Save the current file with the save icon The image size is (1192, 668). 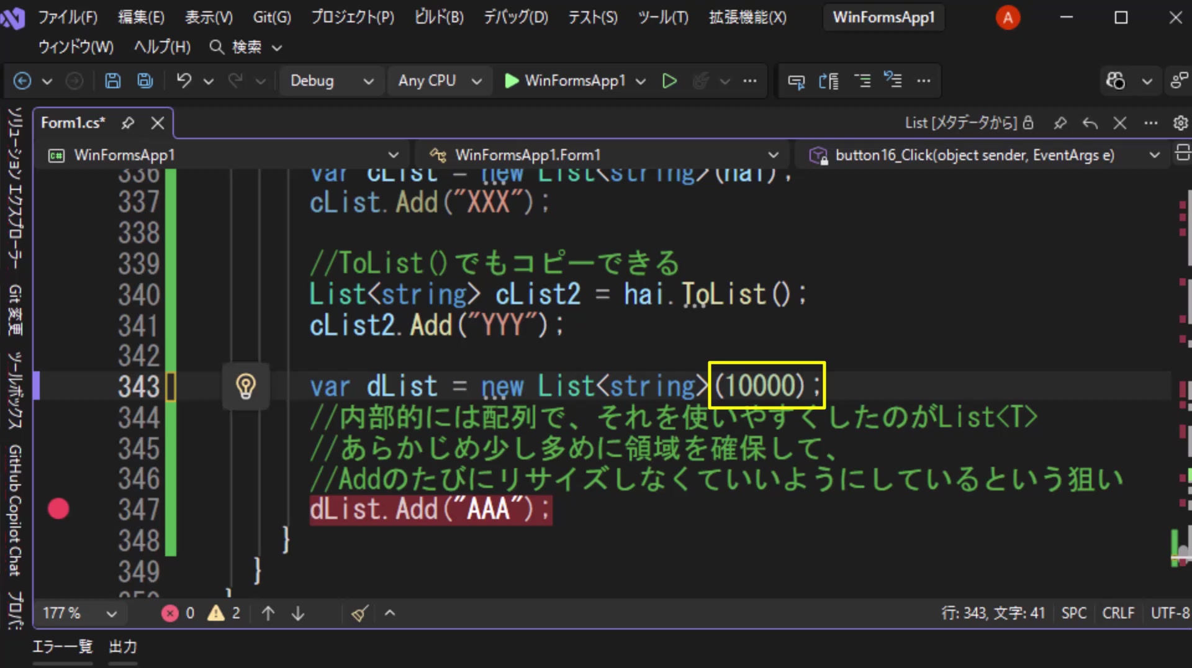point(112,81)
